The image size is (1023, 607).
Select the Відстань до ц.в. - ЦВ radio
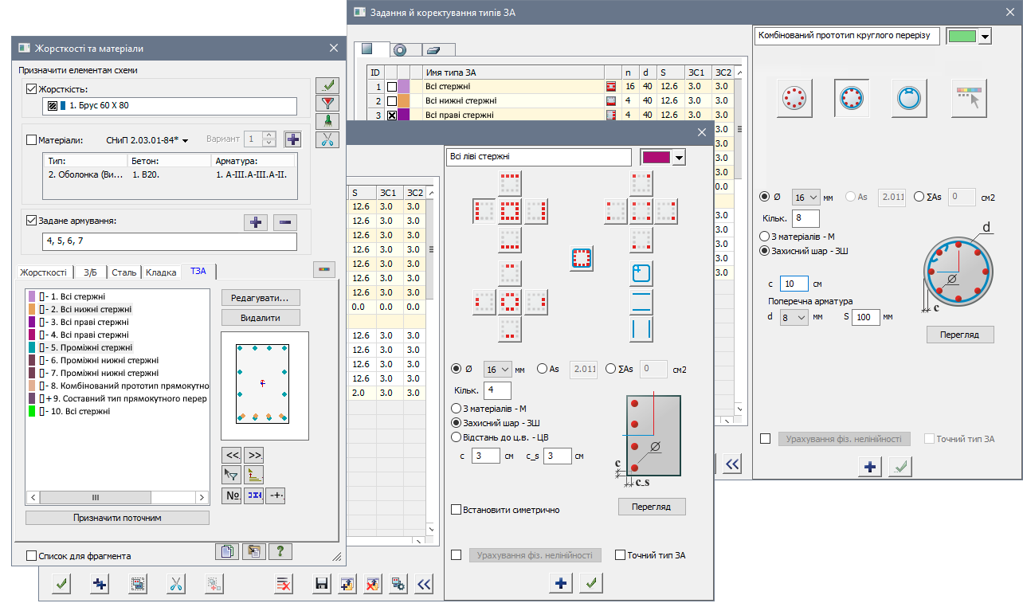pyautogui.click(x=457, y=437)
